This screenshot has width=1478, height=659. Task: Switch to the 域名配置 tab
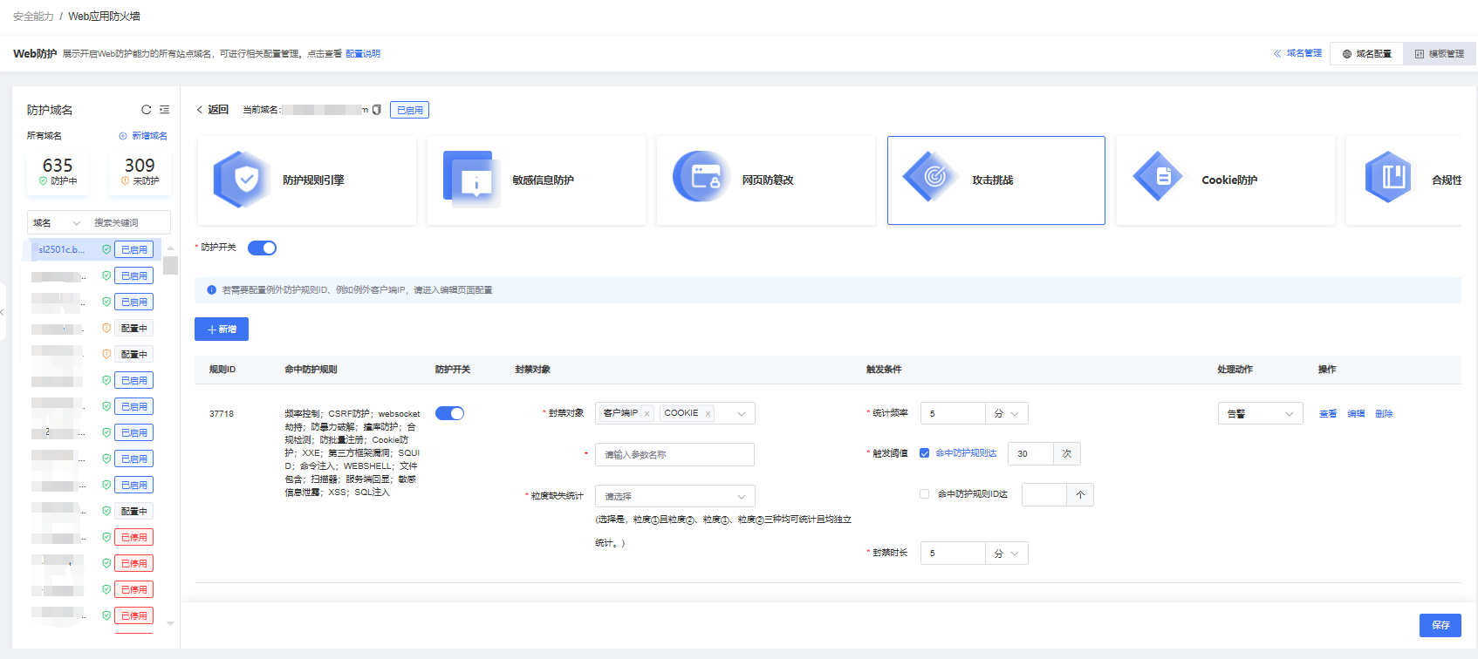(x=1366, y=54)
